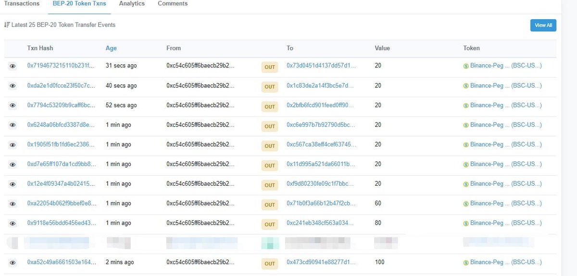
Task: Open txn hash 0x7794c53209b9caff6bc
Action: (62, 105)
